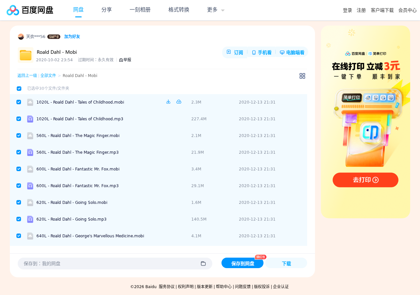The image size is (420, 295).
Task: Click the 下载 button
Action: pyautogui.click(x=286, y=263)
